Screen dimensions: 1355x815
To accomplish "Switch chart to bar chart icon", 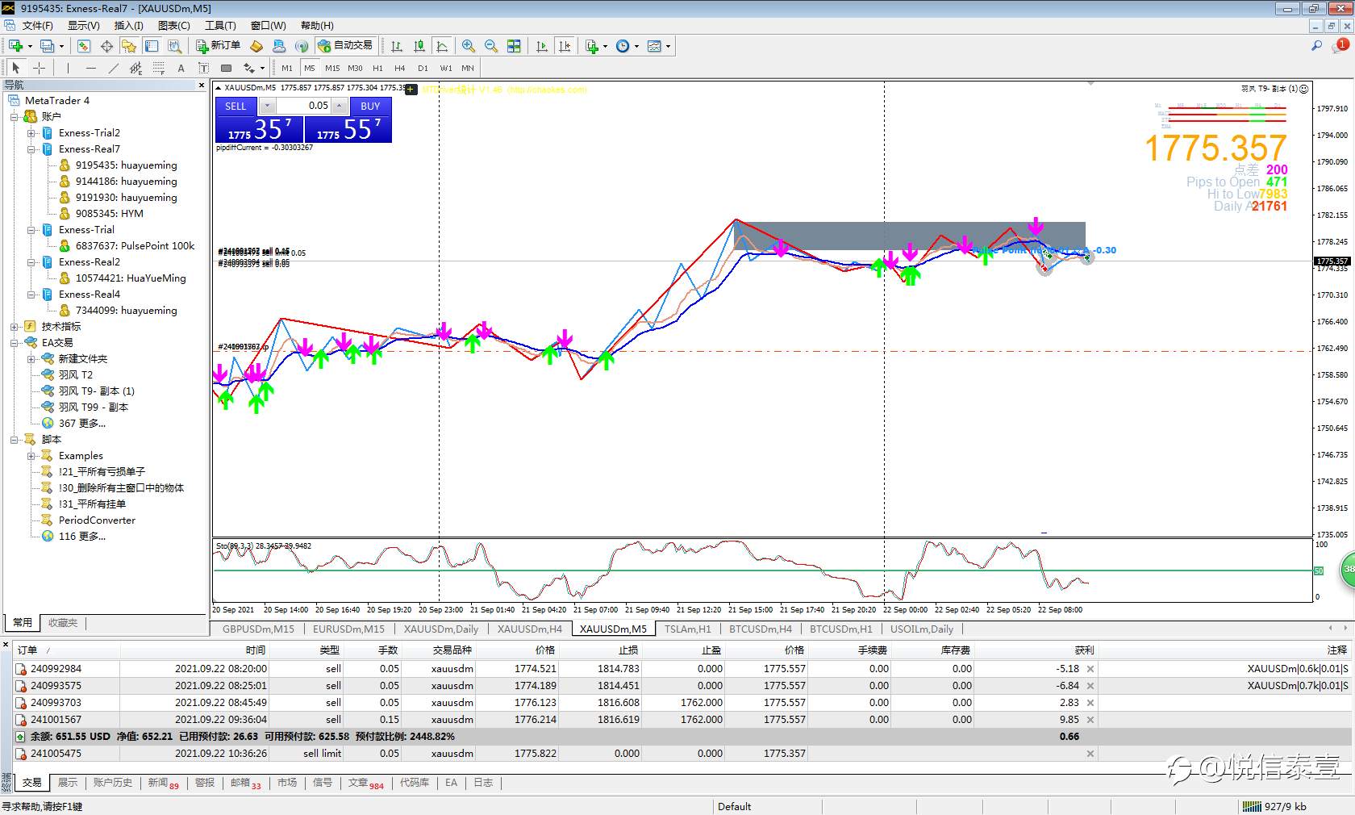I will point(397,46).
